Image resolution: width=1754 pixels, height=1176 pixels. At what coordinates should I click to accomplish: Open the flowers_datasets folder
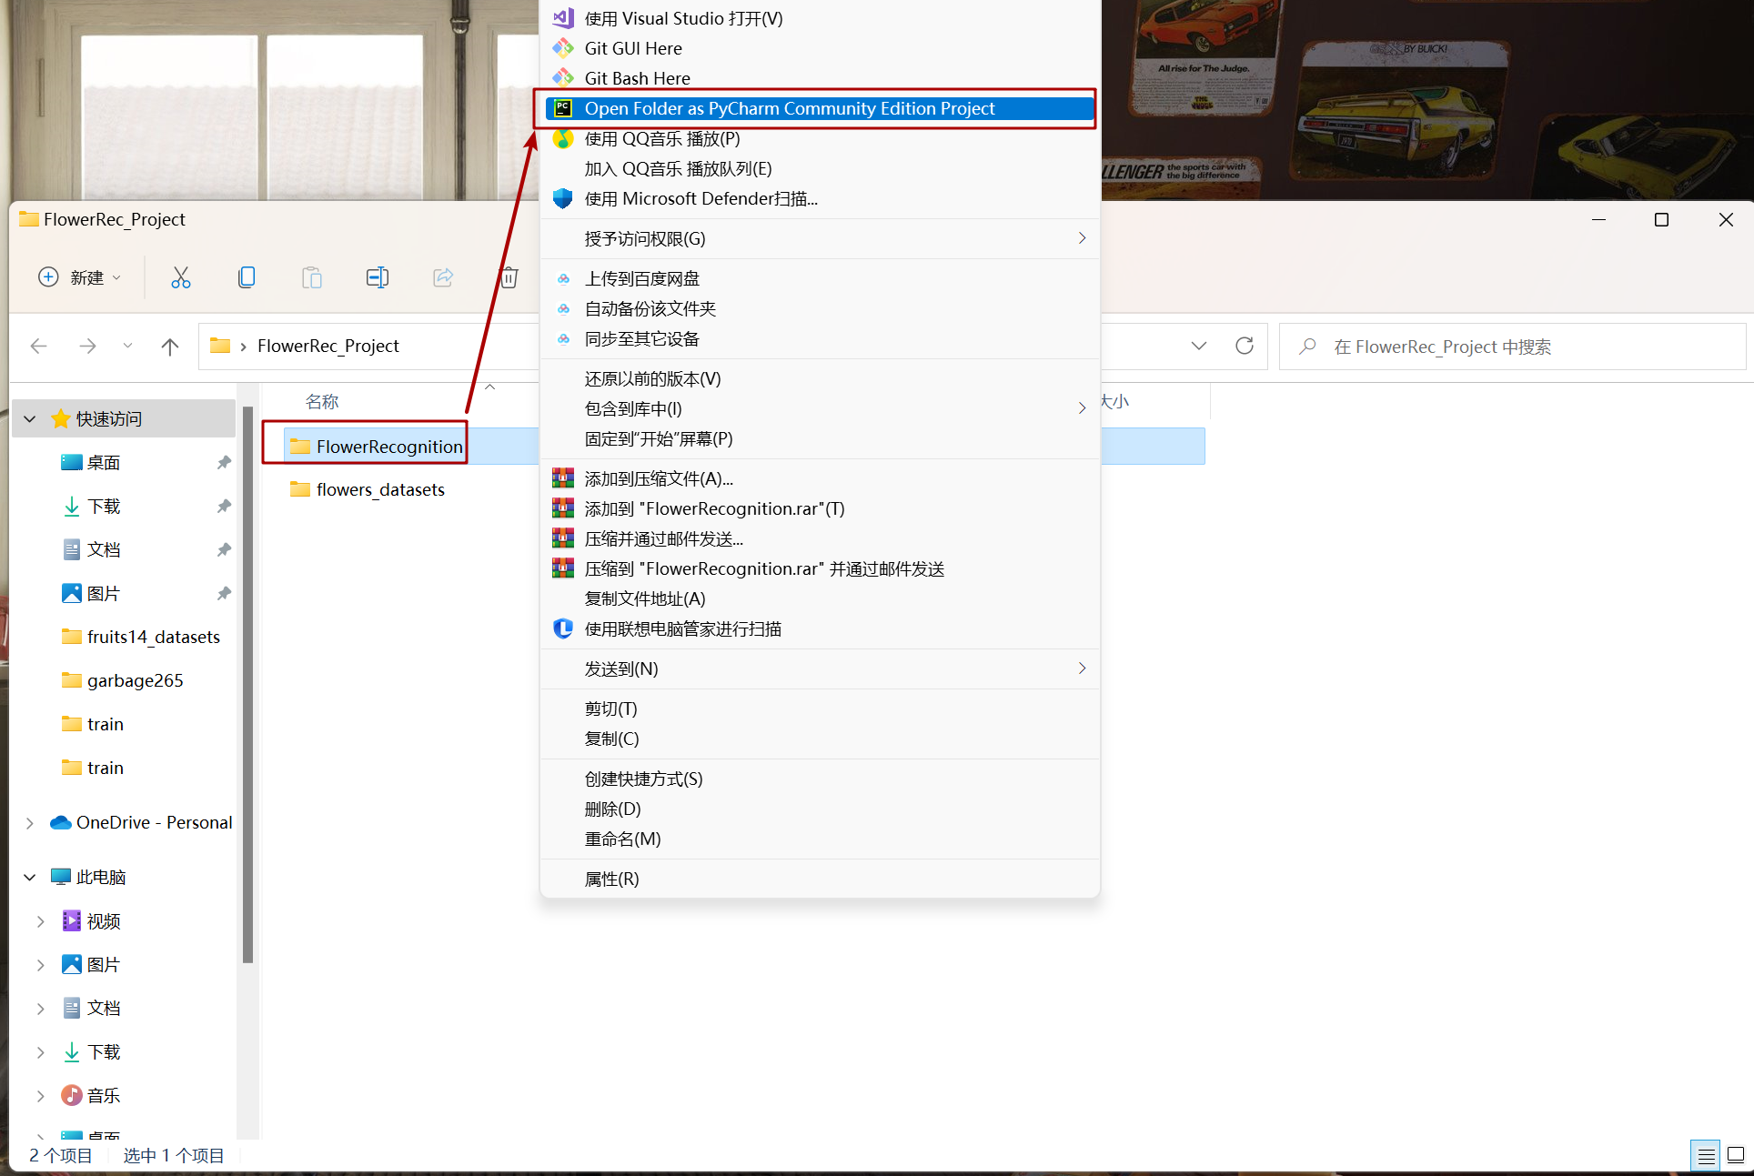click(379, 489)
